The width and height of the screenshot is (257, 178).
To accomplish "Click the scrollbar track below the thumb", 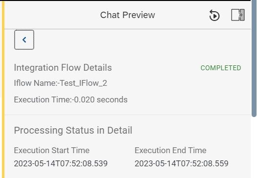I will click(x=254, y=147).
